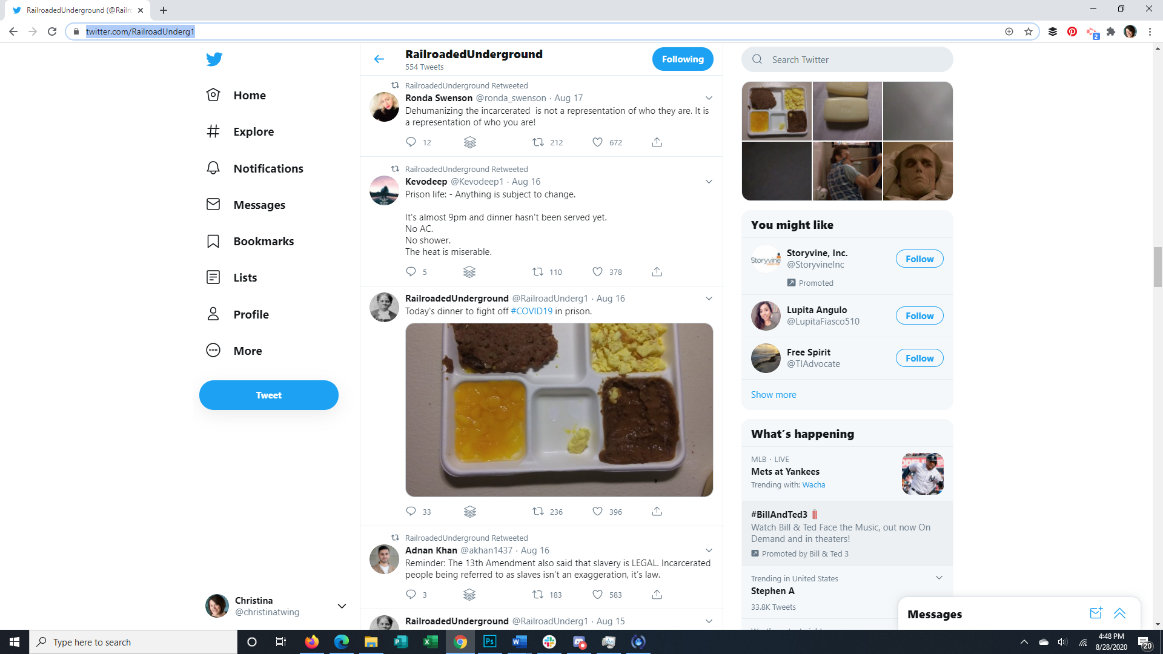
Task: Follow Free Spirit @TIAdvocate
Action: tap(919, 358)
